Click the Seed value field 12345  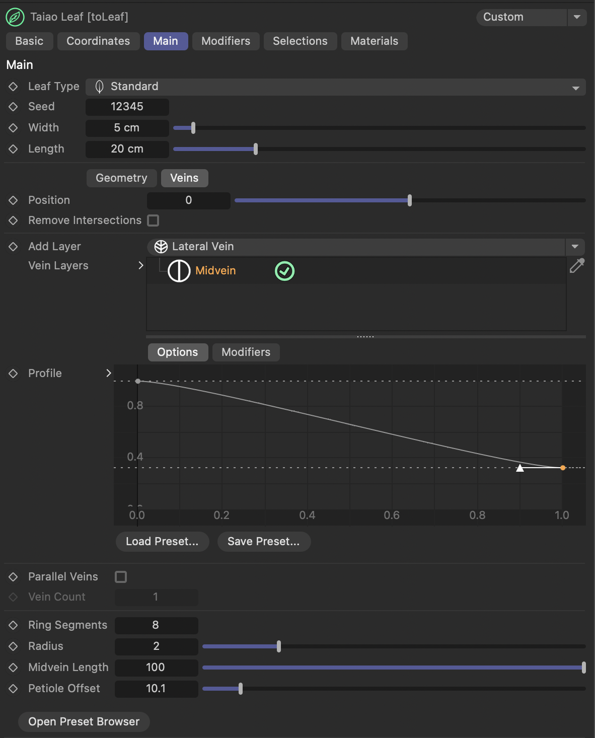[x=127, y=107]
